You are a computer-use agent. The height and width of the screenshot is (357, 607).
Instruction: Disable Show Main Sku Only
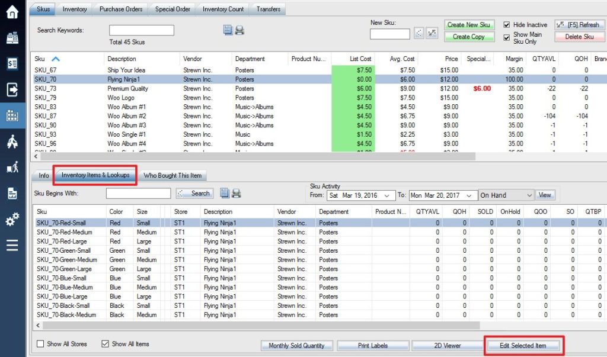[507, 37]
